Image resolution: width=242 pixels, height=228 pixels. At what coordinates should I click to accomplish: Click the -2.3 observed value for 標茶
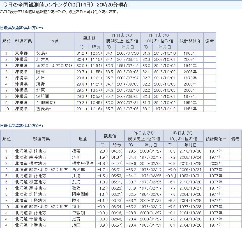(102, 151)
